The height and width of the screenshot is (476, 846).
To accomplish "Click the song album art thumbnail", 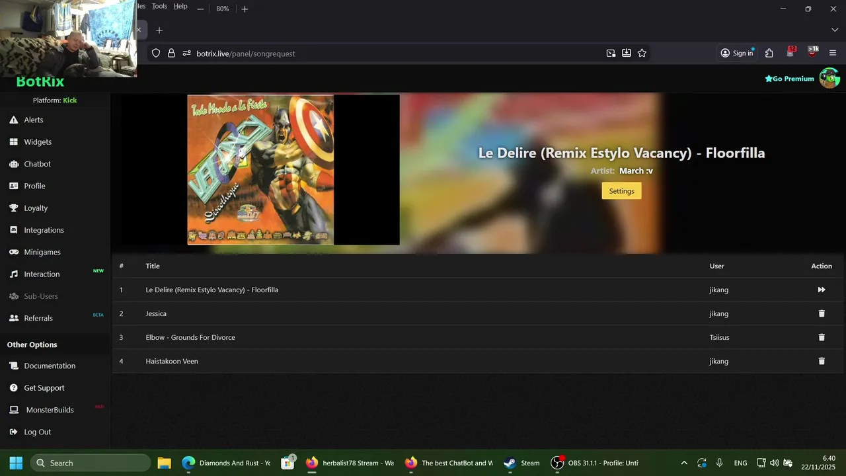I will pyautogui.click(x=260, y=170).
